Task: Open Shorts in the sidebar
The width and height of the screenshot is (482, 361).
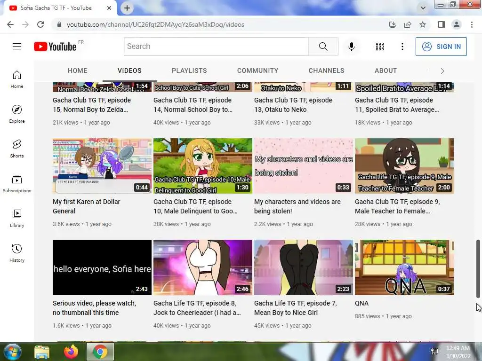Action: coord(17,149)
